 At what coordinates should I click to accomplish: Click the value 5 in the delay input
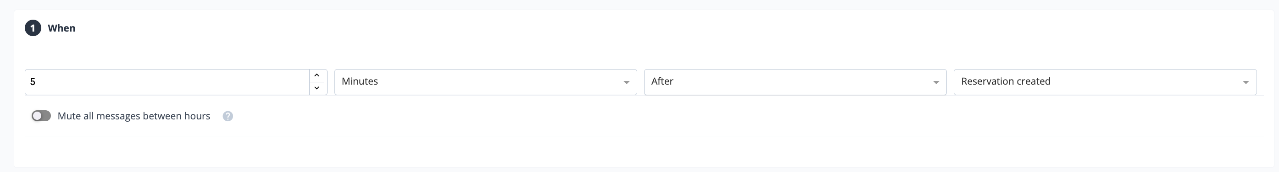(x=33, y=82)
